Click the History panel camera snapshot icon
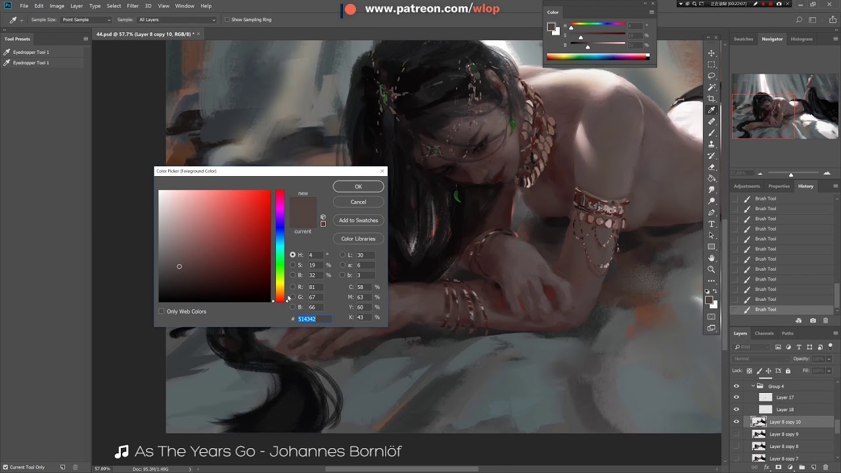Screen dimensions: 841x473 click(813, 321)
